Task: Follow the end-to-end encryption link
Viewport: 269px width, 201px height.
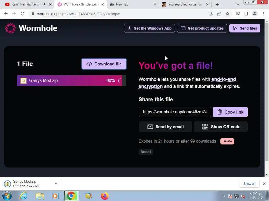Action: 224,79
